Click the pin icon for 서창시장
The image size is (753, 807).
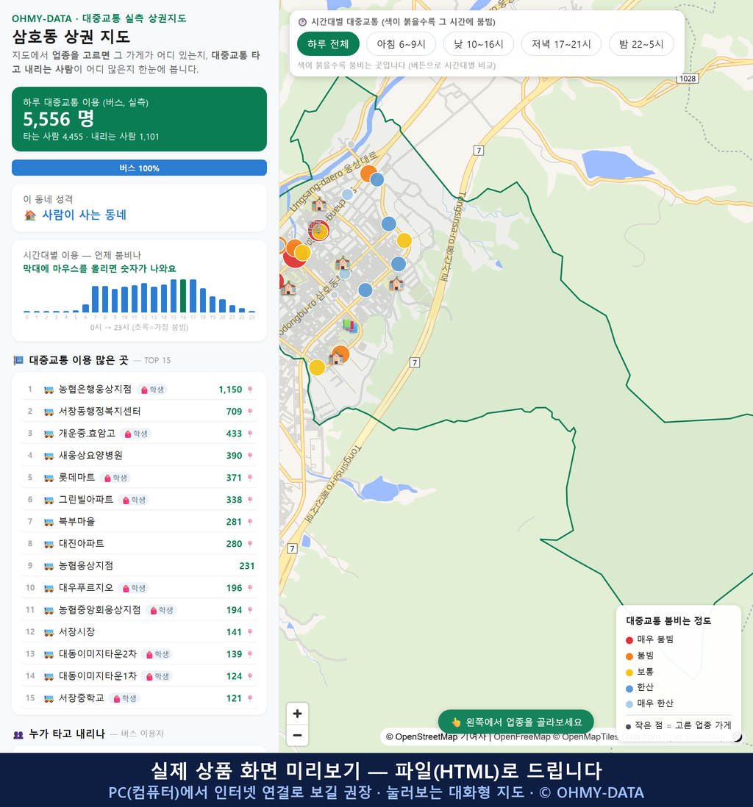(250, 632)
